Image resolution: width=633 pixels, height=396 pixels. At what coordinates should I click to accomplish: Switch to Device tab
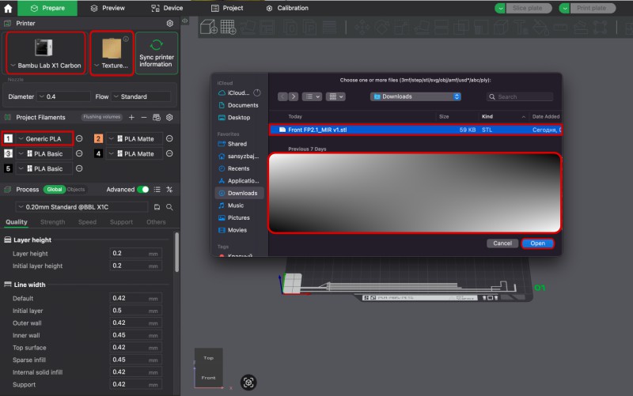tap(167, 8)
